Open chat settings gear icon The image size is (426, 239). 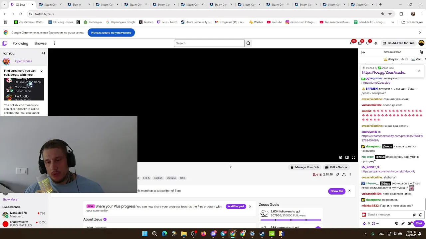(409, 223)
